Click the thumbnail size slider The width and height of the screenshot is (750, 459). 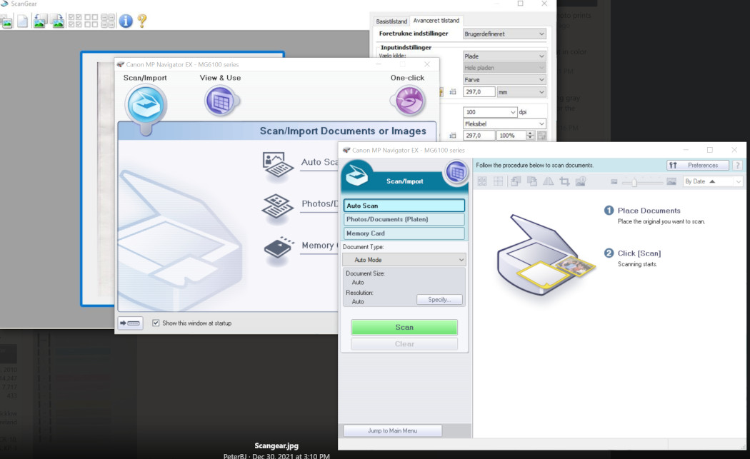tap(633, 182)
